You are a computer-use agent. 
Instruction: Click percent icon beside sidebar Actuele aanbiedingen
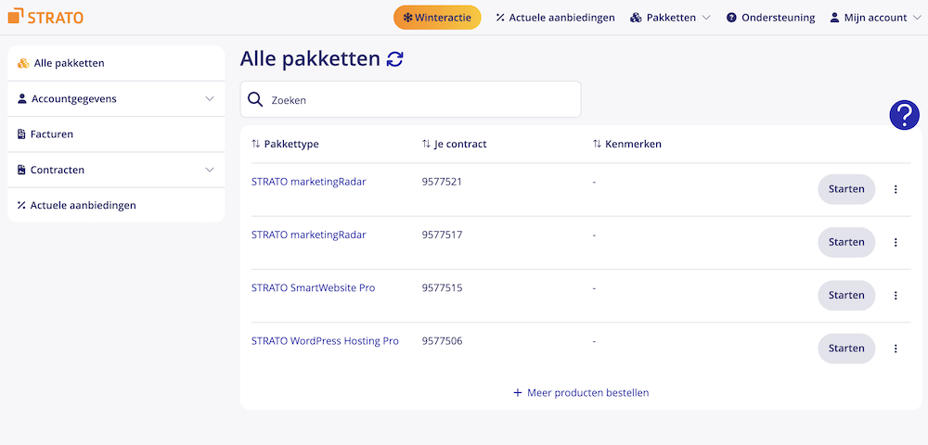tap(21, 206)
